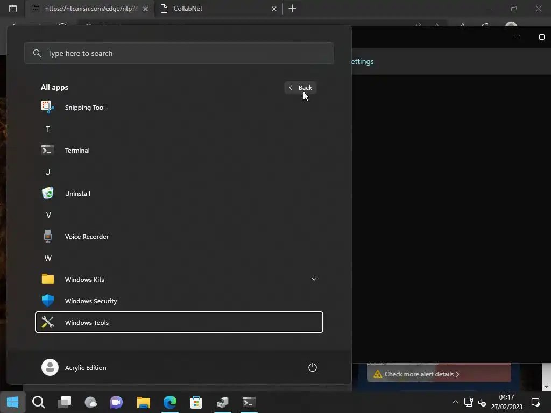Open Microsoft Store from taskbar
Viewport: 551px width, 413px height.
click(196, 402)
